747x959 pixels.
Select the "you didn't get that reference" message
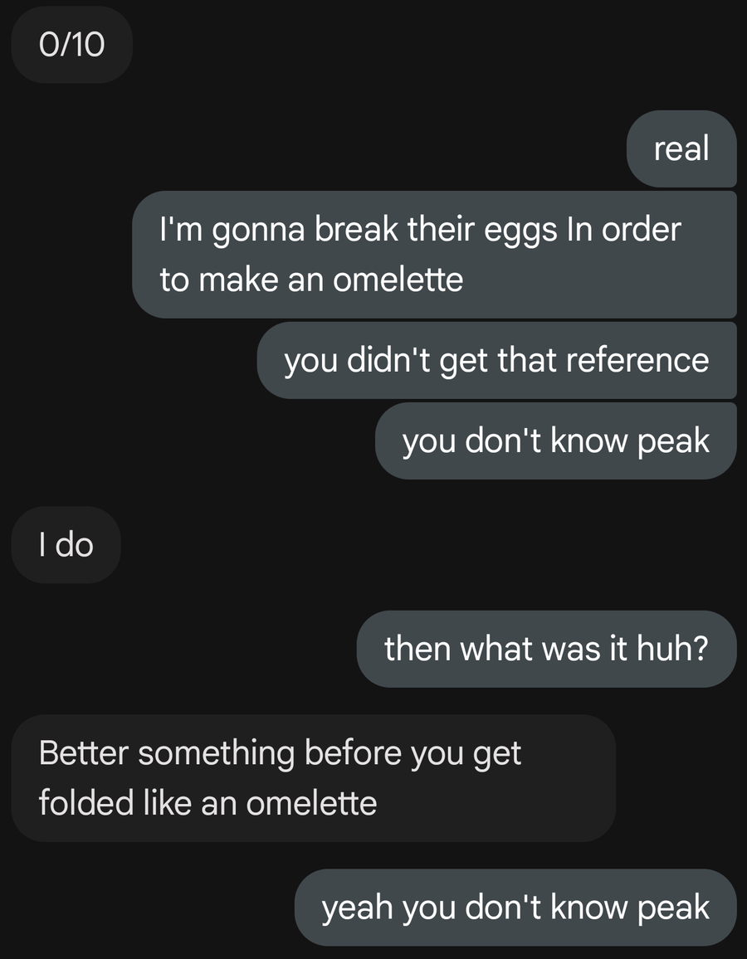(496, 361)
